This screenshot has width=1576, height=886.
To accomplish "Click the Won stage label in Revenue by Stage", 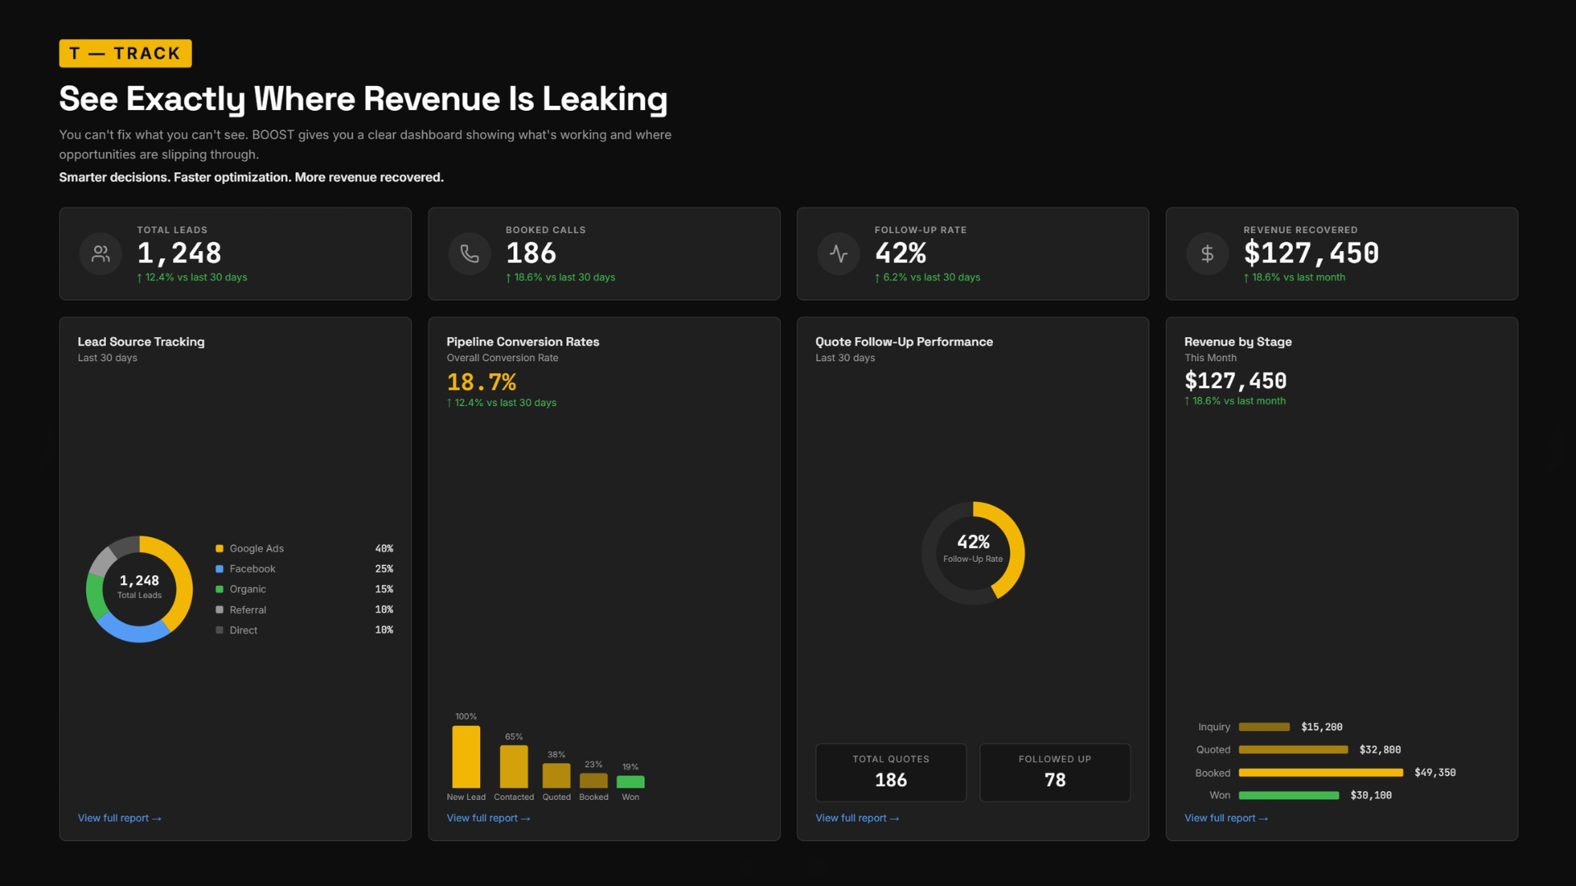I will pyautogui.click(x=1220, y=795).
